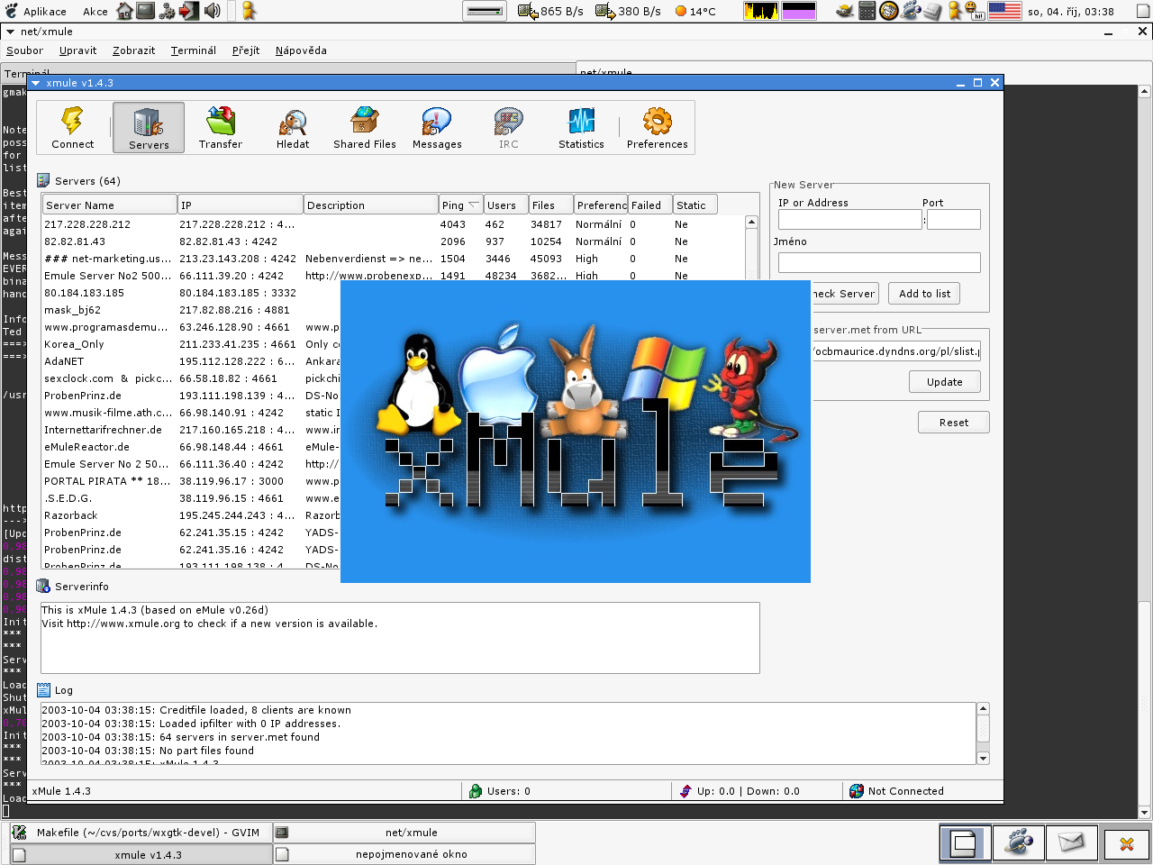Click the Update server.met button

(945, 382)
